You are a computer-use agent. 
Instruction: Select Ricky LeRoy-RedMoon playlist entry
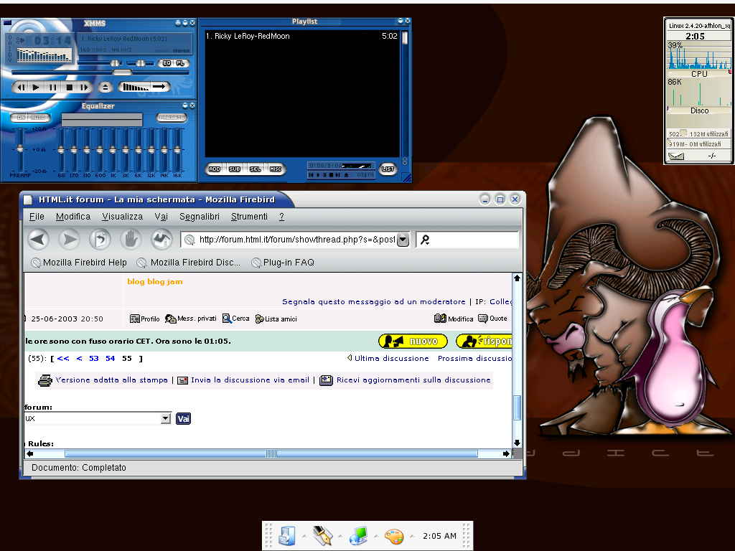[x=301, y=36]
